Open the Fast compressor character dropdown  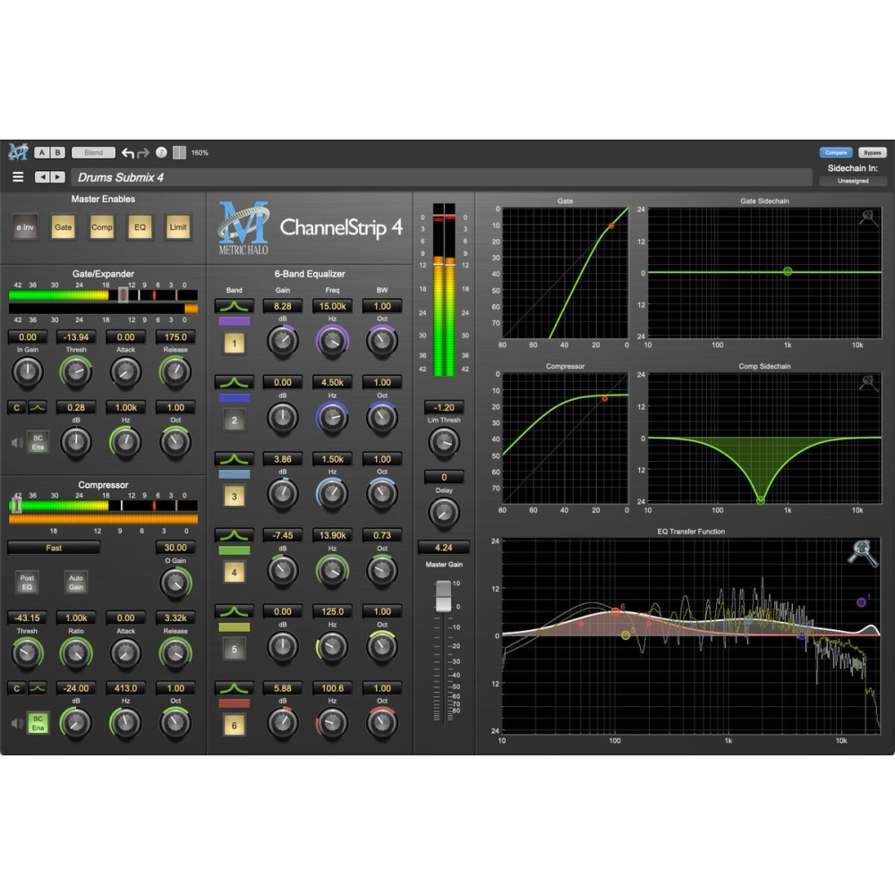point(52,547)
